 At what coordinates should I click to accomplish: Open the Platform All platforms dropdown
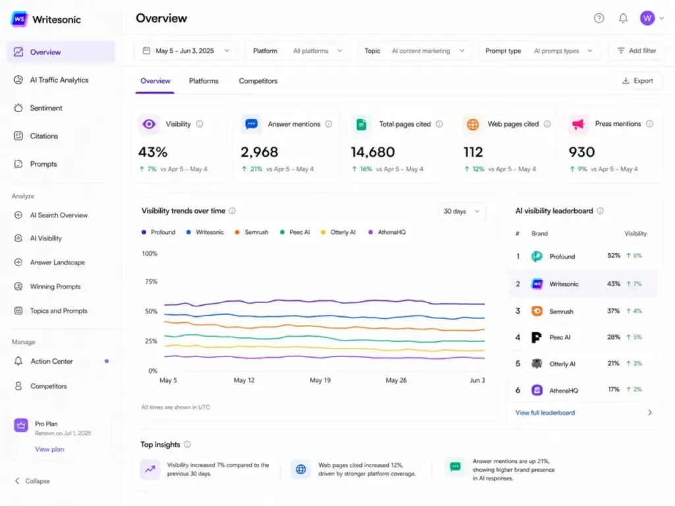click(x=298, y=51)
